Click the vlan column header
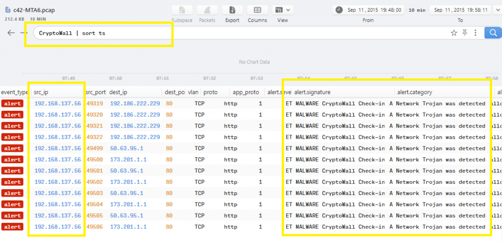This screenshot has height=243, width=502. (x=193, y=92)
